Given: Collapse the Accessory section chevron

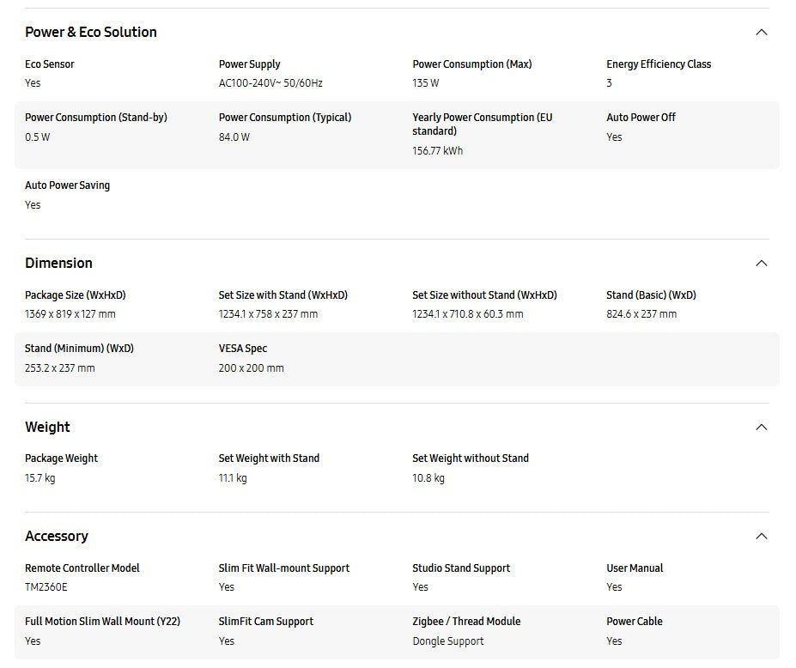Looking at the screenshot, I should pyautogui.click(x=761, y=537).
